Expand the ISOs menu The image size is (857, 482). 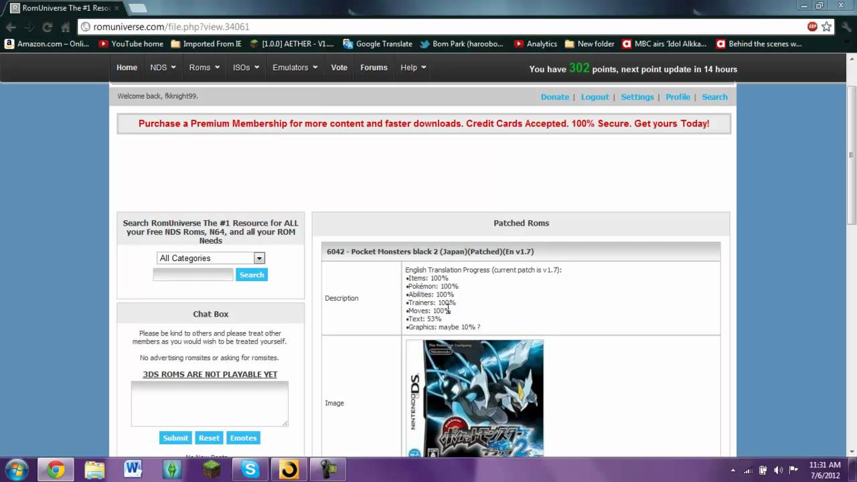click(x=246, y=68)
